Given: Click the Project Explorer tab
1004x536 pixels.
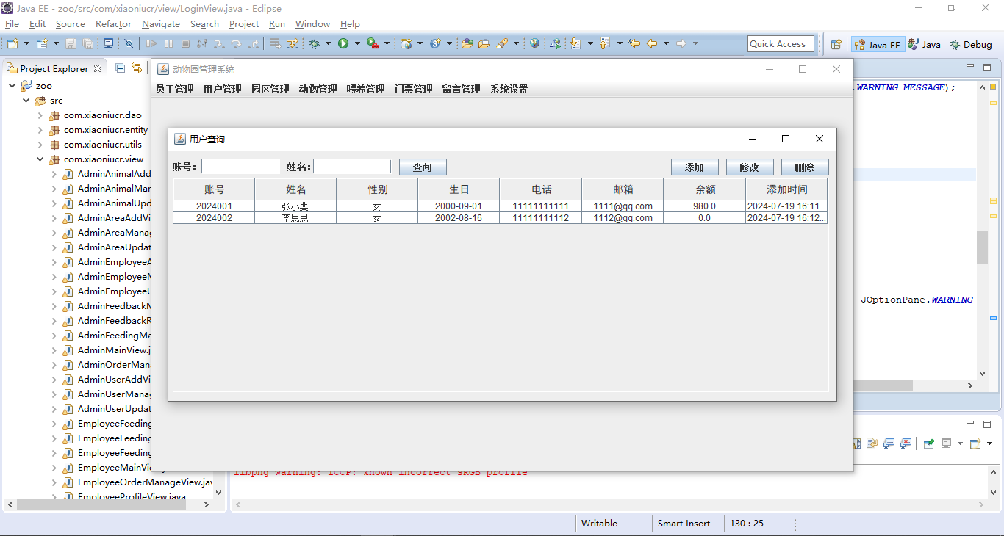Looking at the screenshot, I should coord(54,68).
